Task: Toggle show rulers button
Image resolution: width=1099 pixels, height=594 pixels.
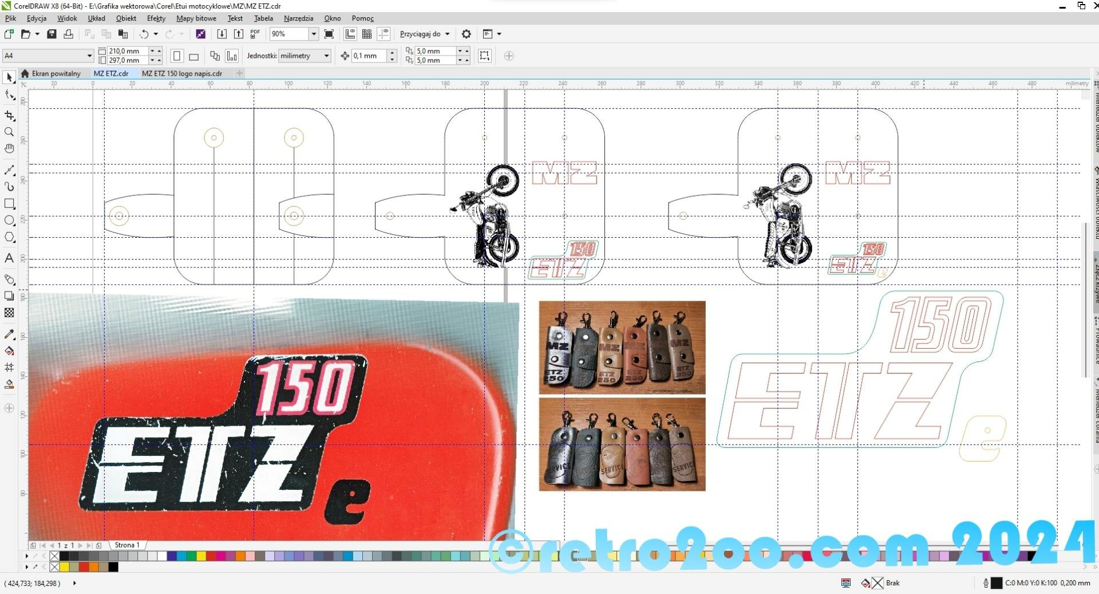Action: [350, 34]
